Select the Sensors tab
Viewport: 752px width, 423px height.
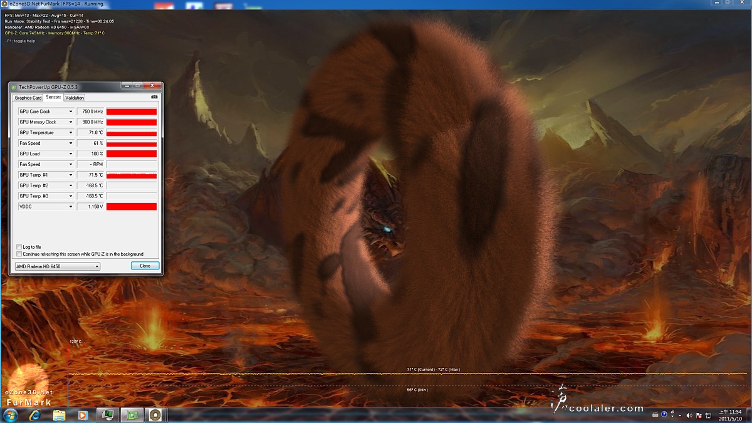tap(53, 97)
